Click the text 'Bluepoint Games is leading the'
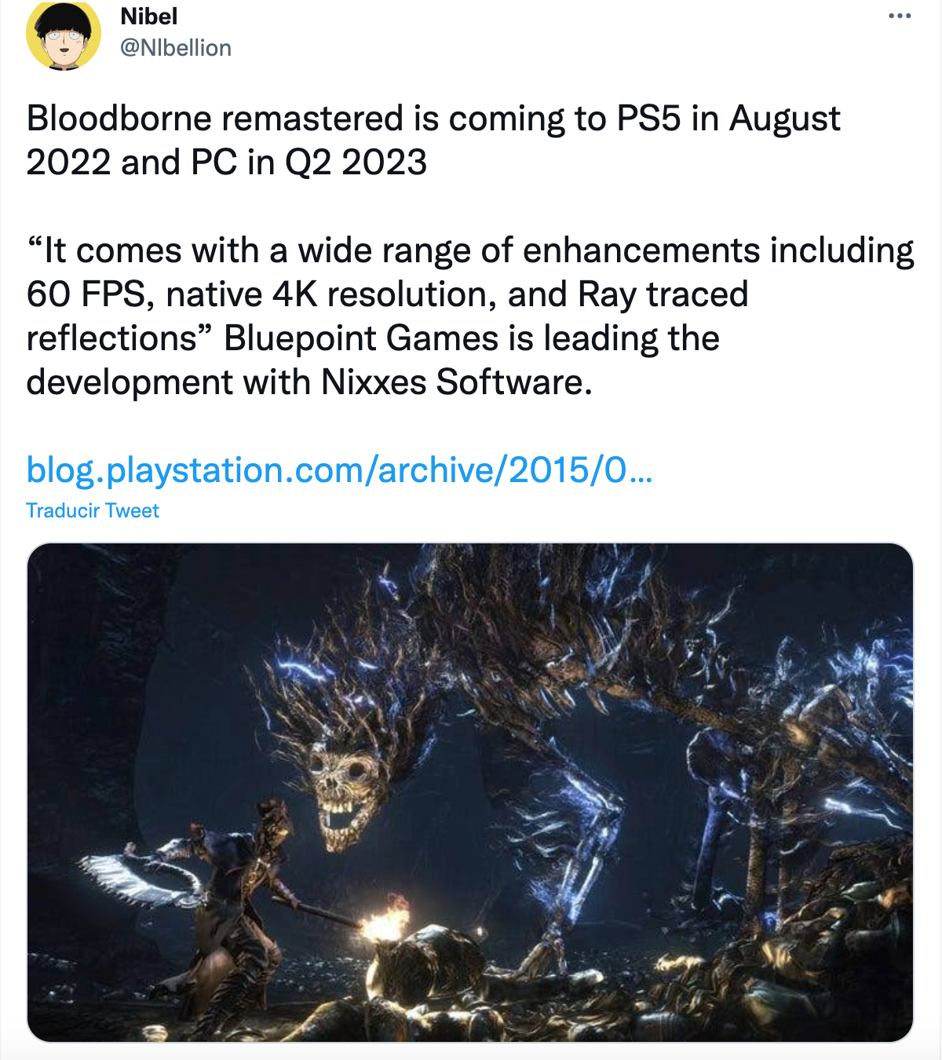 pyautogui.click(x=472, y=339)
